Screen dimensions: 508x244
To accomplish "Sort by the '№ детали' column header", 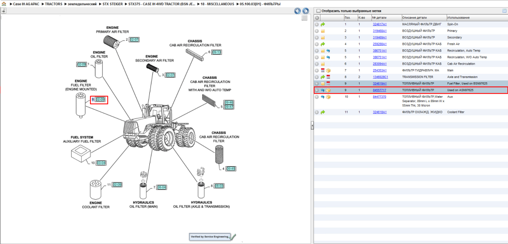I will point(386,17).
